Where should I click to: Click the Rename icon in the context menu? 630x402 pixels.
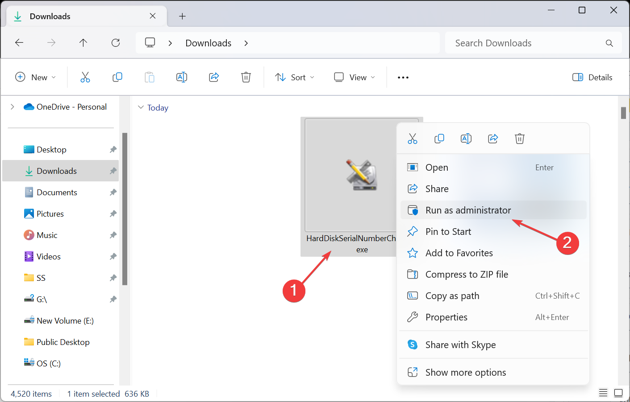click(466, 139)
